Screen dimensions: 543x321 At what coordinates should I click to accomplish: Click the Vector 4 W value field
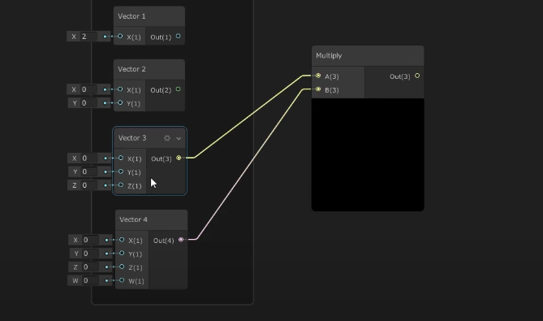(x=91, y=280)
